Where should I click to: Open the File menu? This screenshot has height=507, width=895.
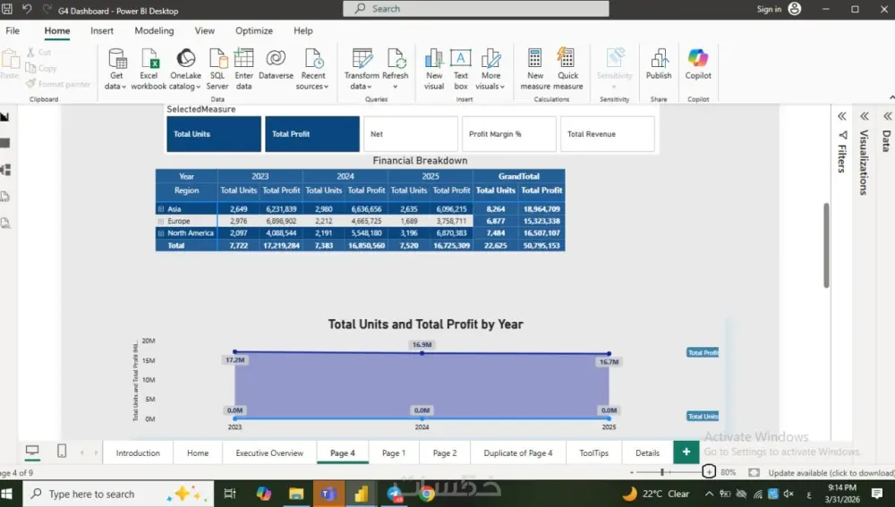coord(13,30)
